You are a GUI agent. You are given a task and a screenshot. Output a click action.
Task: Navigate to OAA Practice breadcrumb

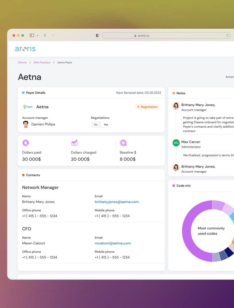[x=42, y=63]
